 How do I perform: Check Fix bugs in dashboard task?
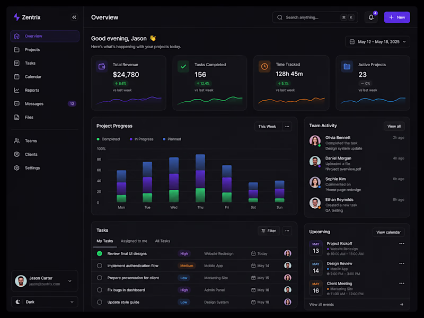coord(100,290)
